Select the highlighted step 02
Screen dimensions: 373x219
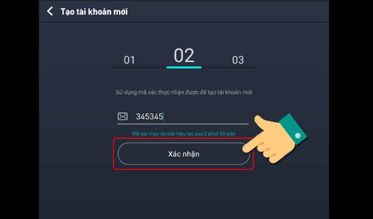[x=184, y=56]
